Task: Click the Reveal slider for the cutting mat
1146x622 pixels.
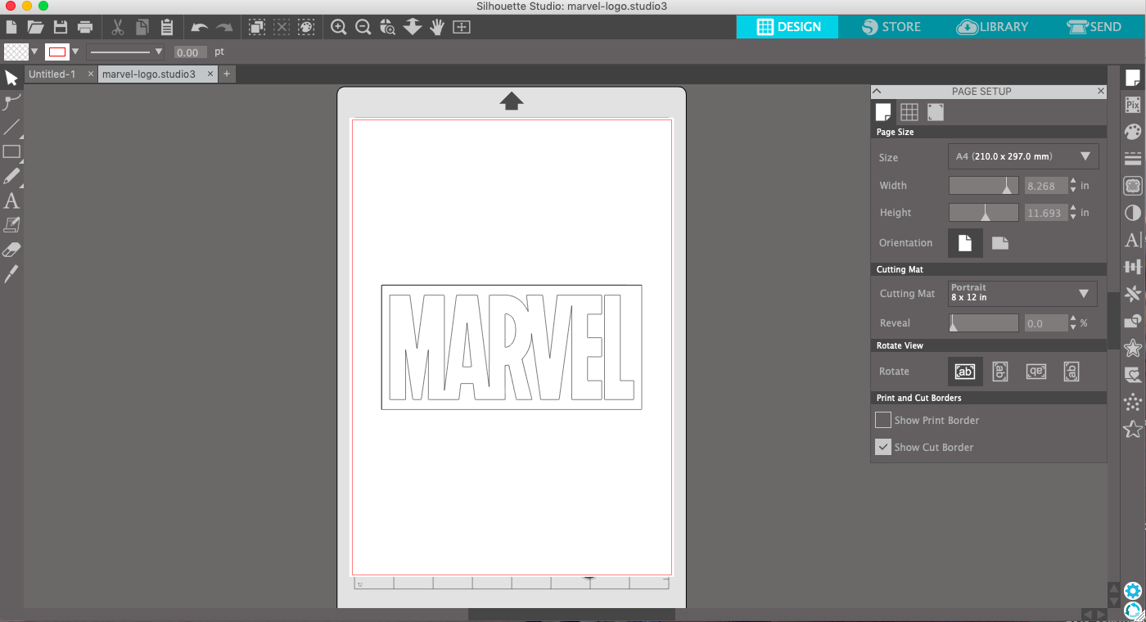Action: 983,322
